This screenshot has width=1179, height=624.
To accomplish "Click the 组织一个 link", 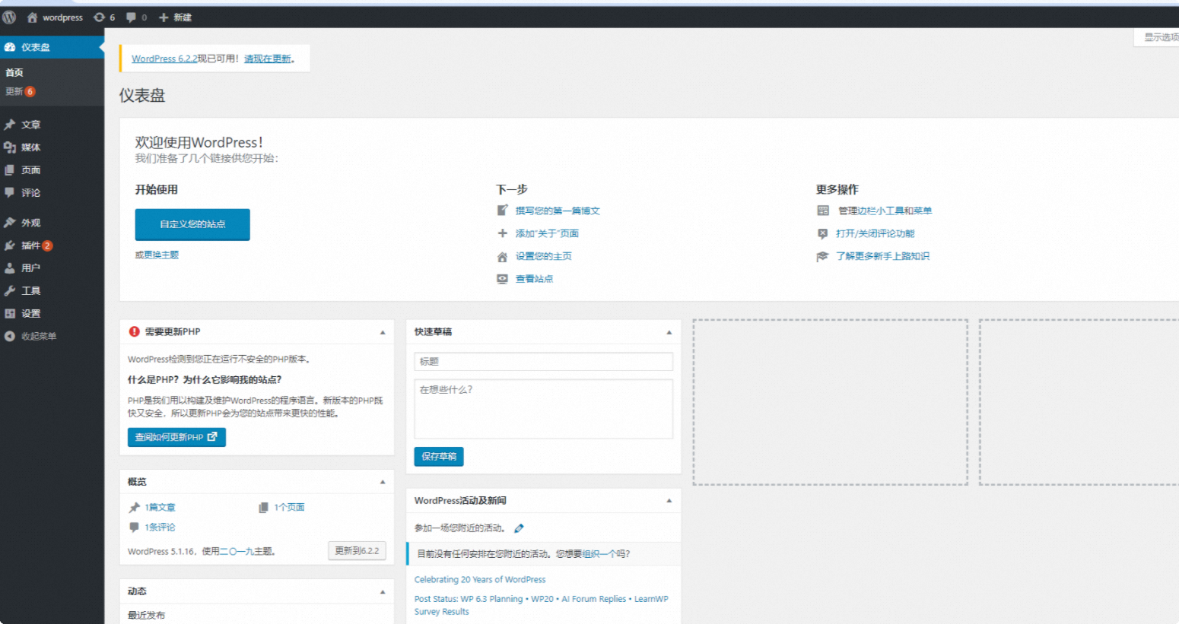I will click(599, 553).
